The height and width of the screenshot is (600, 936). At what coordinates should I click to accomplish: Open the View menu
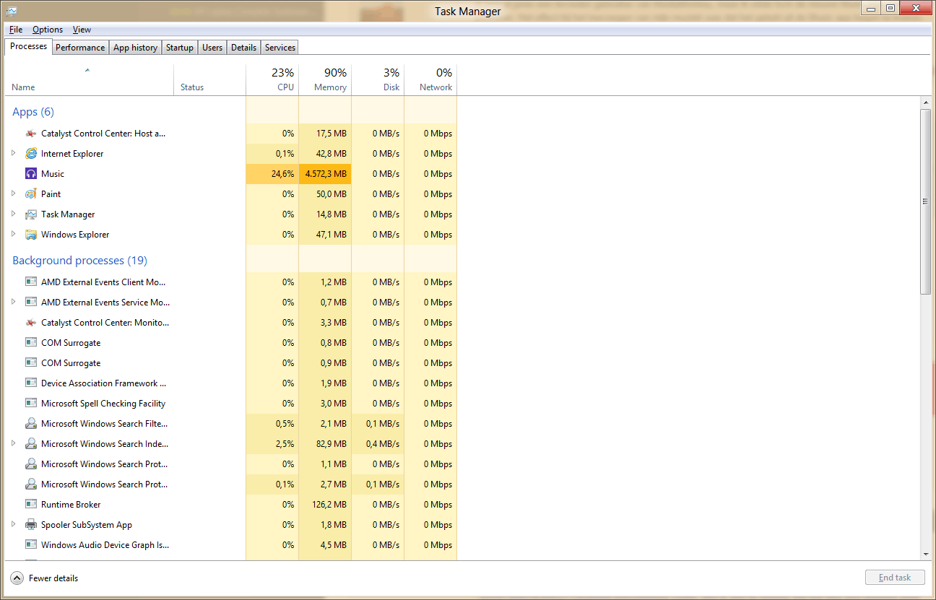click(x=82, y=30)
